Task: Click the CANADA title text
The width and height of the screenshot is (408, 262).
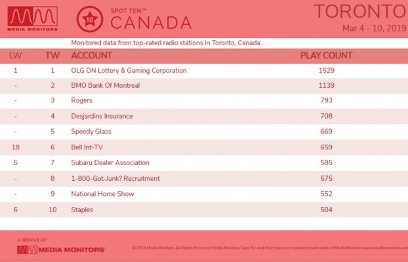Action: click(151, 23)
